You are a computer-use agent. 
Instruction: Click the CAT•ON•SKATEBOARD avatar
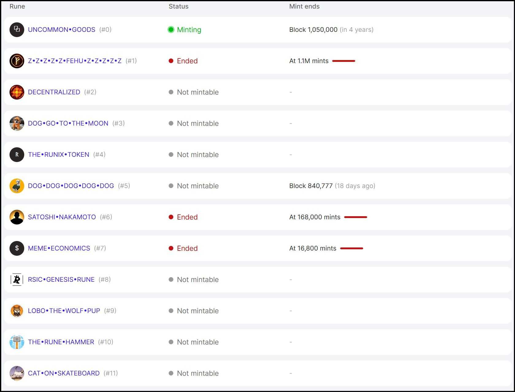(17, 373)
